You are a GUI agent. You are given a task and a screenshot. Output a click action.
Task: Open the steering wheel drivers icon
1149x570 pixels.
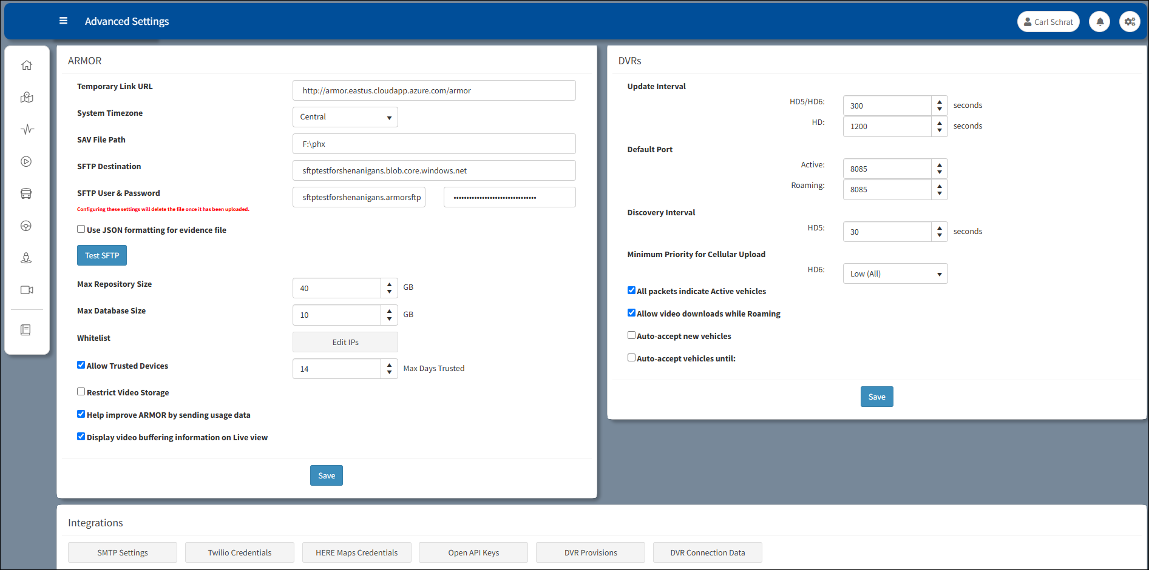26,226
